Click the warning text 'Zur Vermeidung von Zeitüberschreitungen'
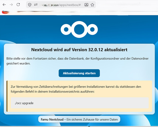This screenshot has height=127, width=158. coord(39,87)
